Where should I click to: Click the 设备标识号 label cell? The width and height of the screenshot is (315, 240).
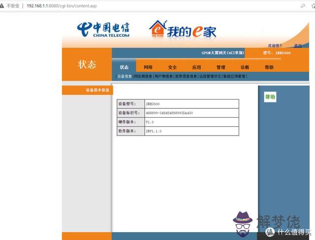[x=131, y=113]
